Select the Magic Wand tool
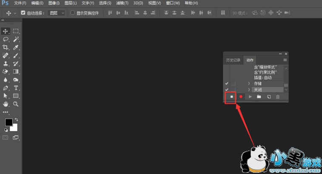The height and width of the screenshot is (174, 322). tap(16, 39)
